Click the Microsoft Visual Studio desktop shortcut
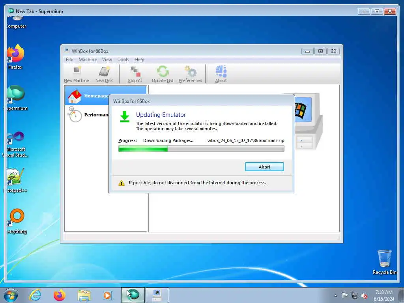Viewport: 404px width, 303px height. [16, 144]
